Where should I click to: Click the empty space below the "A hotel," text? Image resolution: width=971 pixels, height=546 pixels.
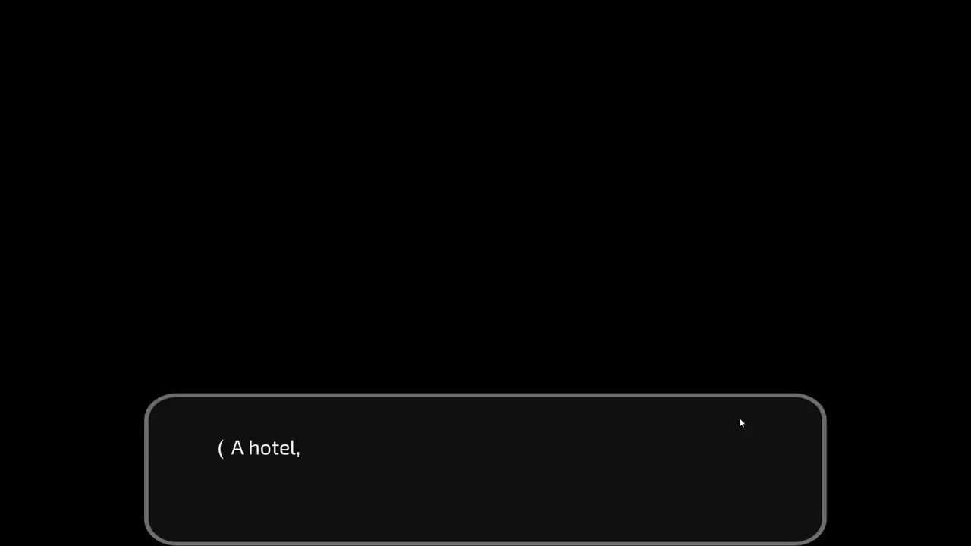(262, 500)
